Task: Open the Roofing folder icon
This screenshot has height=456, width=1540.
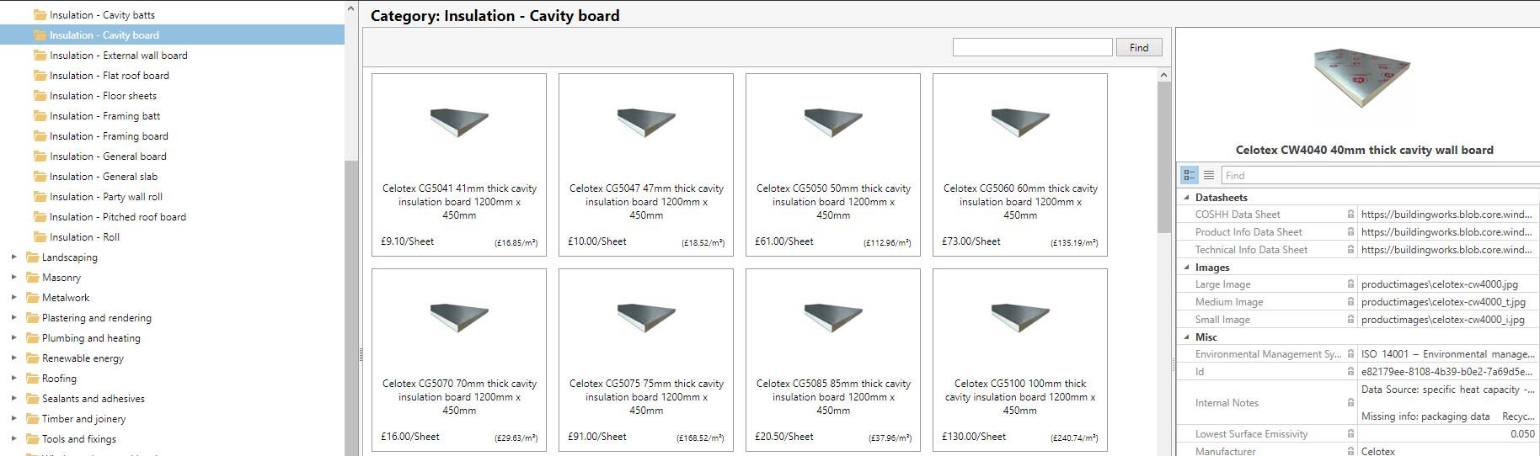Action: click(x=33, y=379)
